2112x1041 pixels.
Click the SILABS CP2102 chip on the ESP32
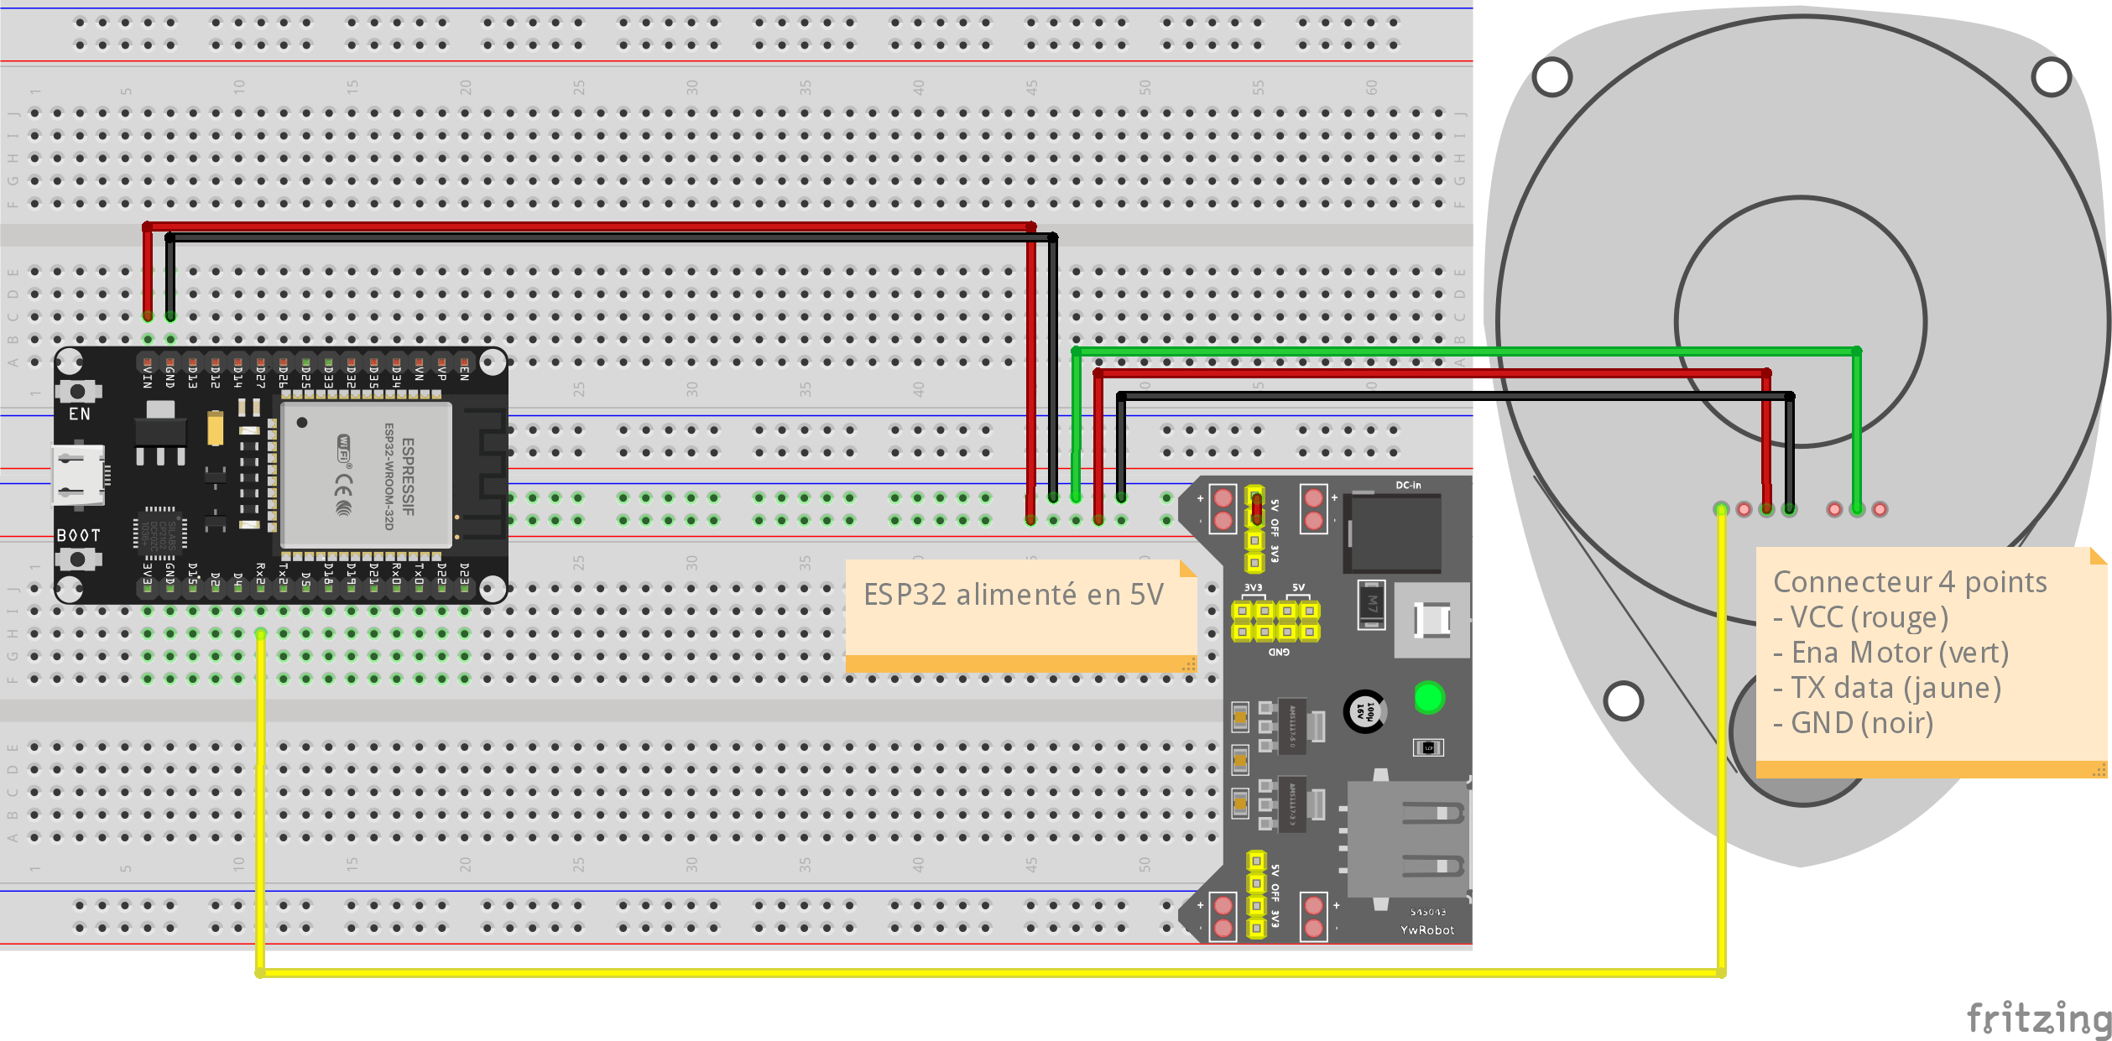pos(161,534)
